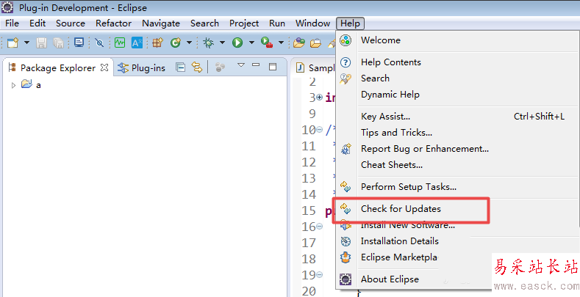Viewport: 580px width, 297px height.
Task: Open the New Java Class dropdown arrow
Action: point(189,43)
